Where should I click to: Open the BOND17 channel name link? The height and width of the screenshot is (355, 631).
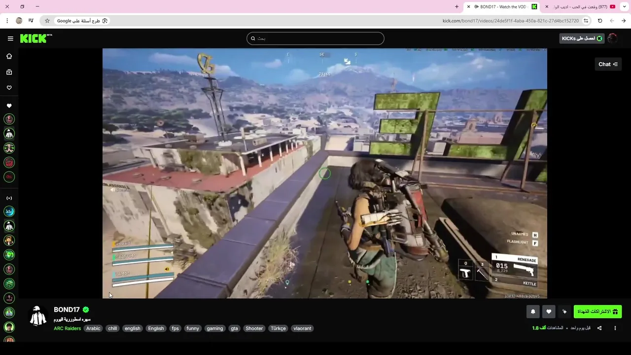[x=67, y=310]
